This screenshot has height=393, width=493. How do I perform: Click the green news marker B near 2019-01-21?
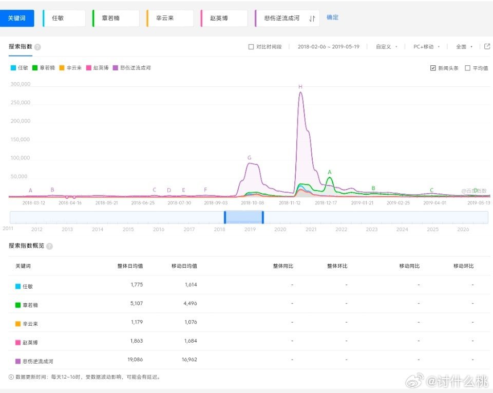tap(373, 188)
